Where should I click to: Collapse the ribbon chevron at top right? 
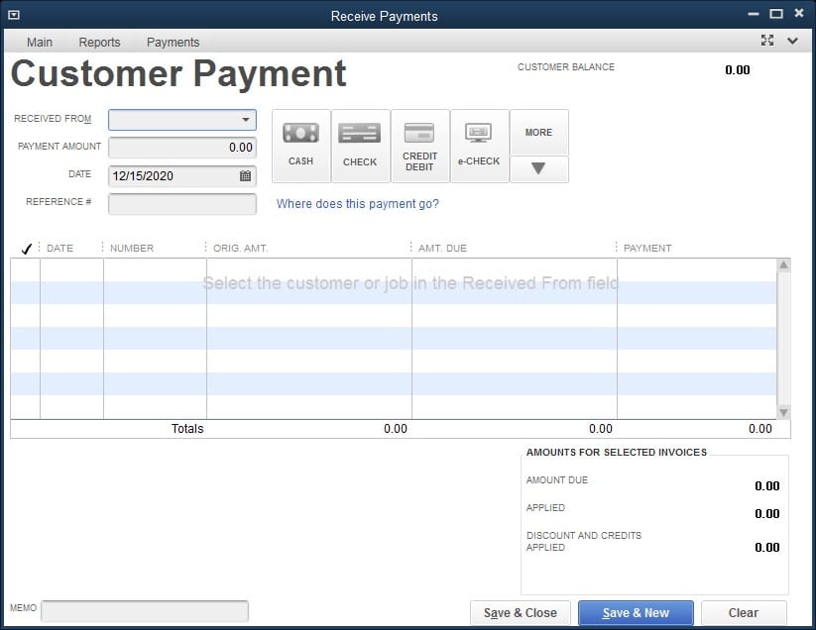click(x=792, y=41)
